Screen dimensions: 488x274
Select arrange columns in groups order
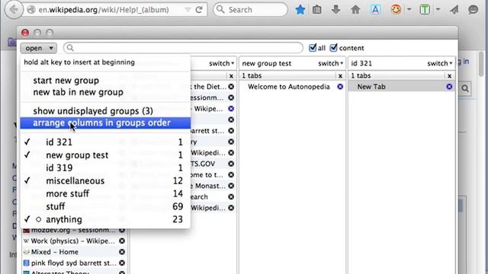[105, 123]
